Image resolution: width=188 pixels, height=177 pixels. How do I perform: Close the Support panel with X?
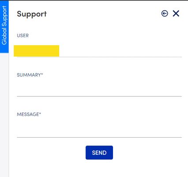[x=176, y=13]
